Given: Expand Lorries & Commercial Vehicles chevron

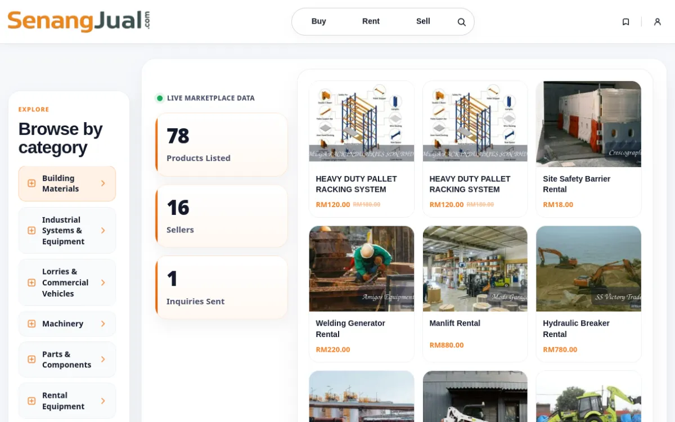Looking at the screenshot, I should 103,282.
